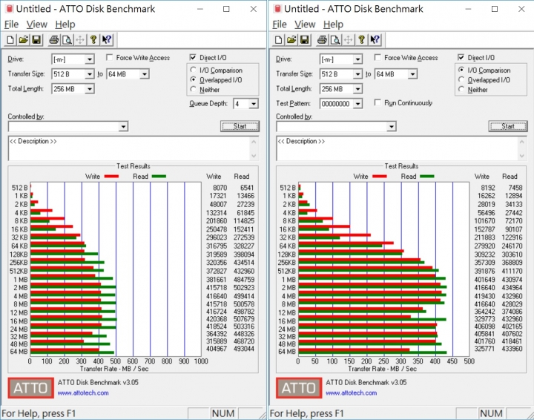Screen dimensions: 534x420
Task: Open Help menu in right window
Action: (333, 24)
